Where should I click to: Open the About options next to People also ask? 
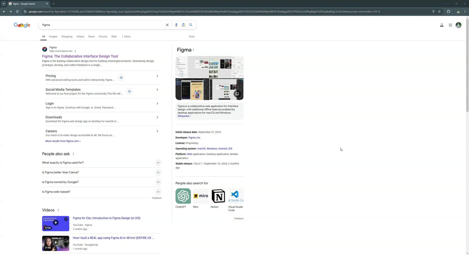[73, 154]
